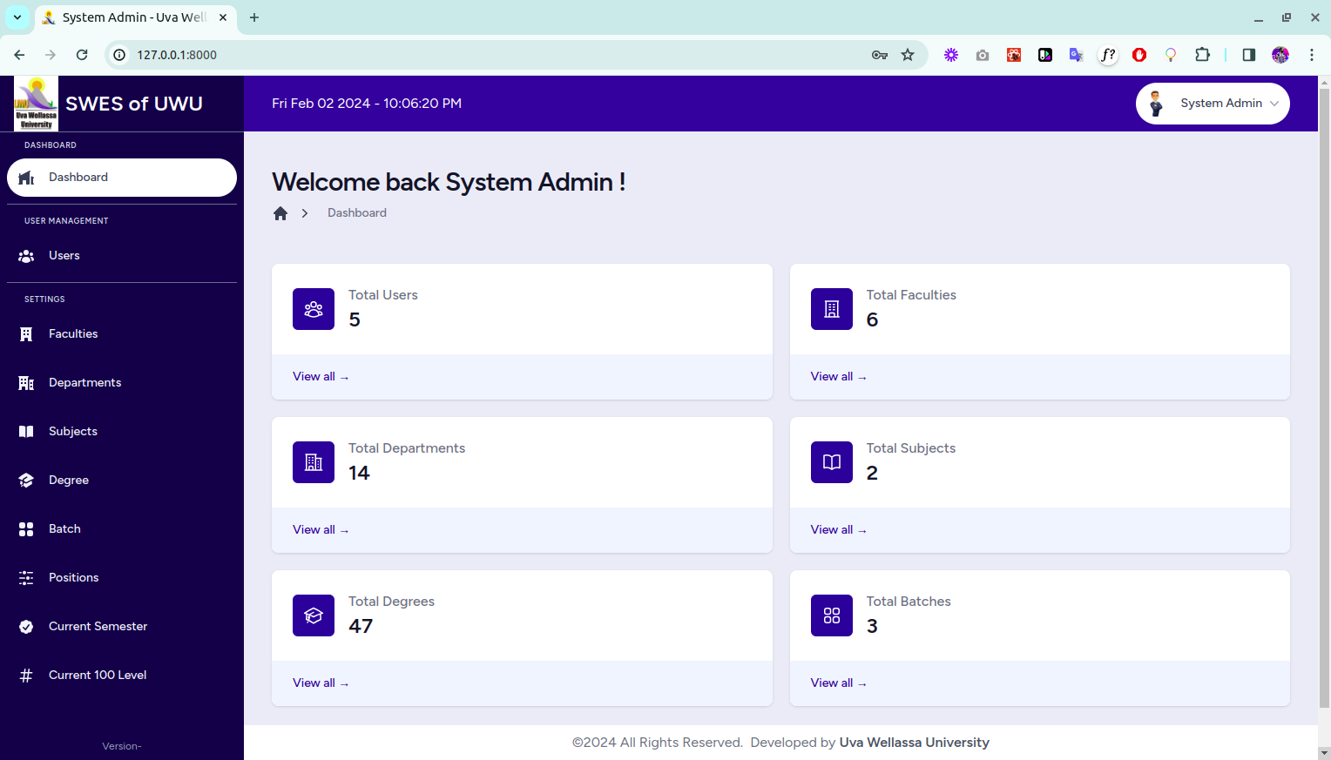Image resolution: width=1331 pixels, height=760 pixels.
Task: Click the page vertical scrollbar
Action: coord(1324,392)
